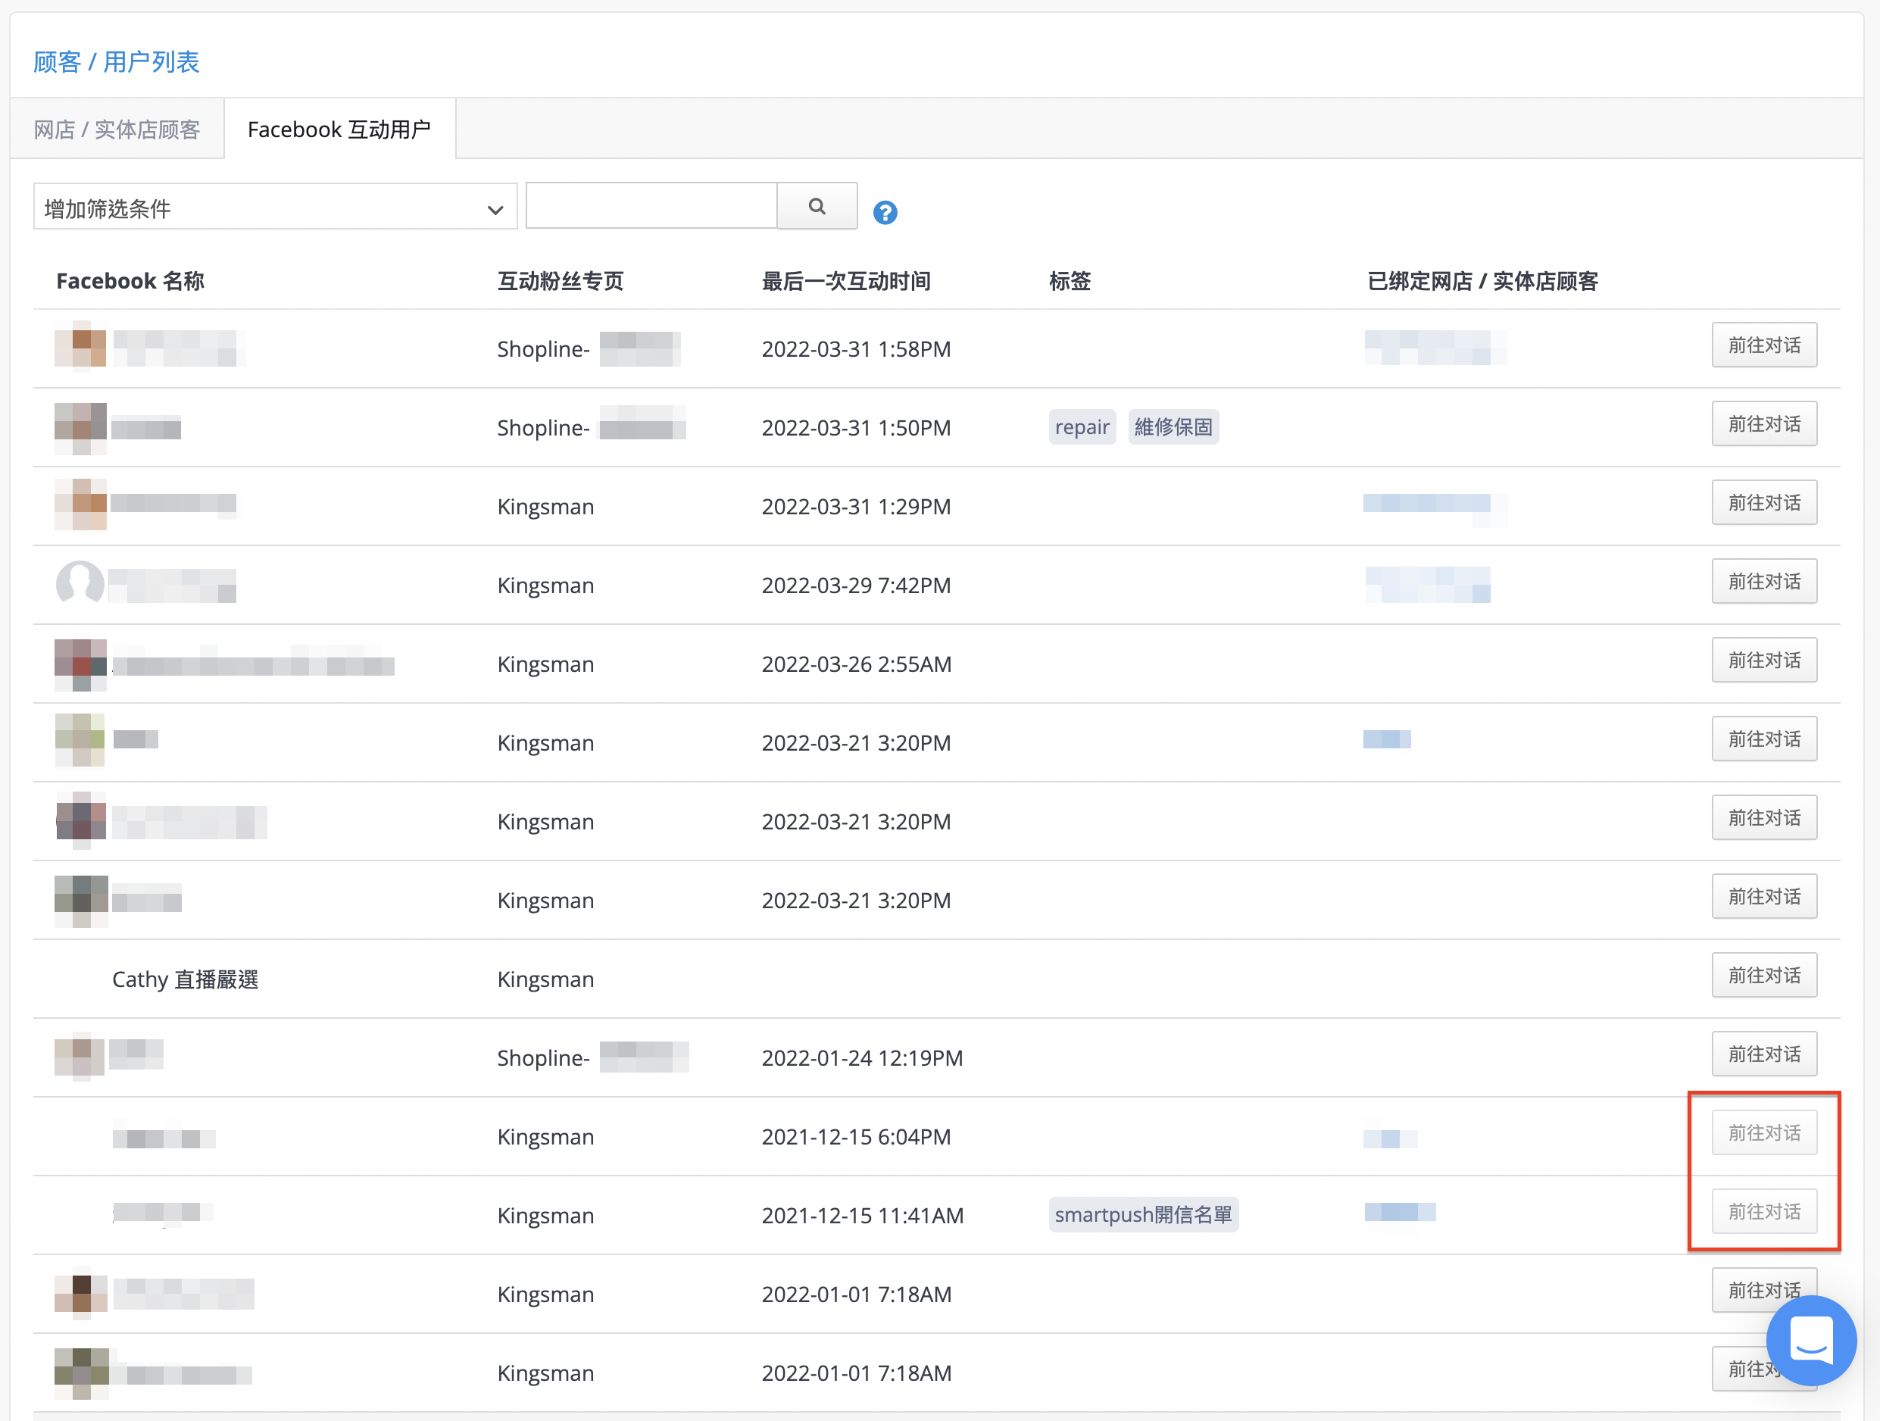1880x1421 pixels.
Task: Click the default silhouette avatar of 2022-03-29 user
Action: (x=80, y=584)
